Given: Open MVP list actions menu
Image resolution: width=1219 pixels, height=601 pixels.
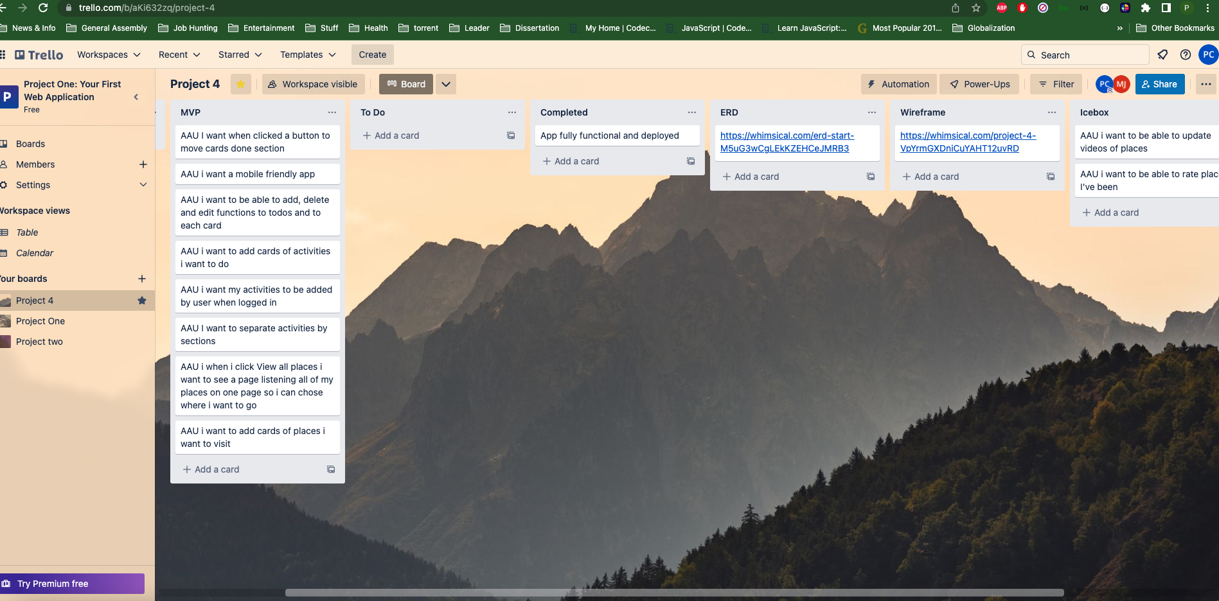Looking at the screenshot, I should tap(332, 112).
